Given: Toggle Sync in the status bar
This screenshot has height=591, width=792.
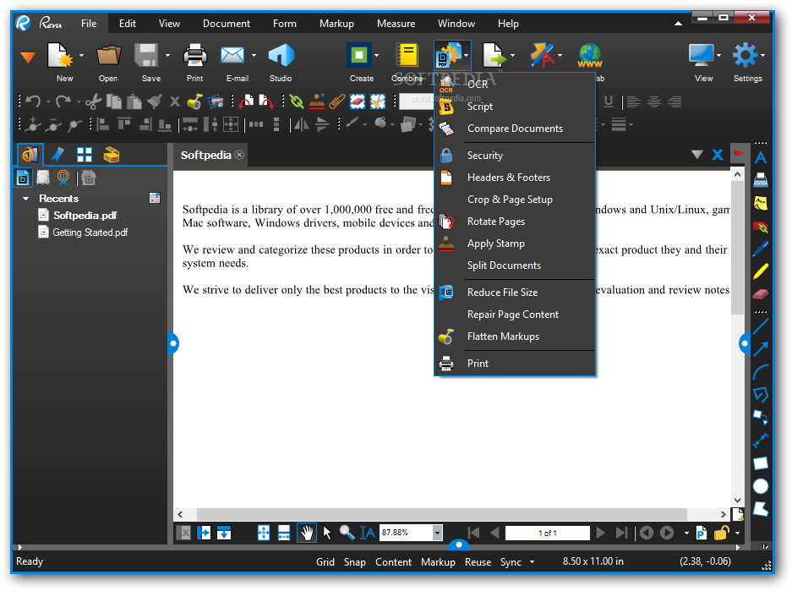Looking at the screenshot, I should [511, 561].
